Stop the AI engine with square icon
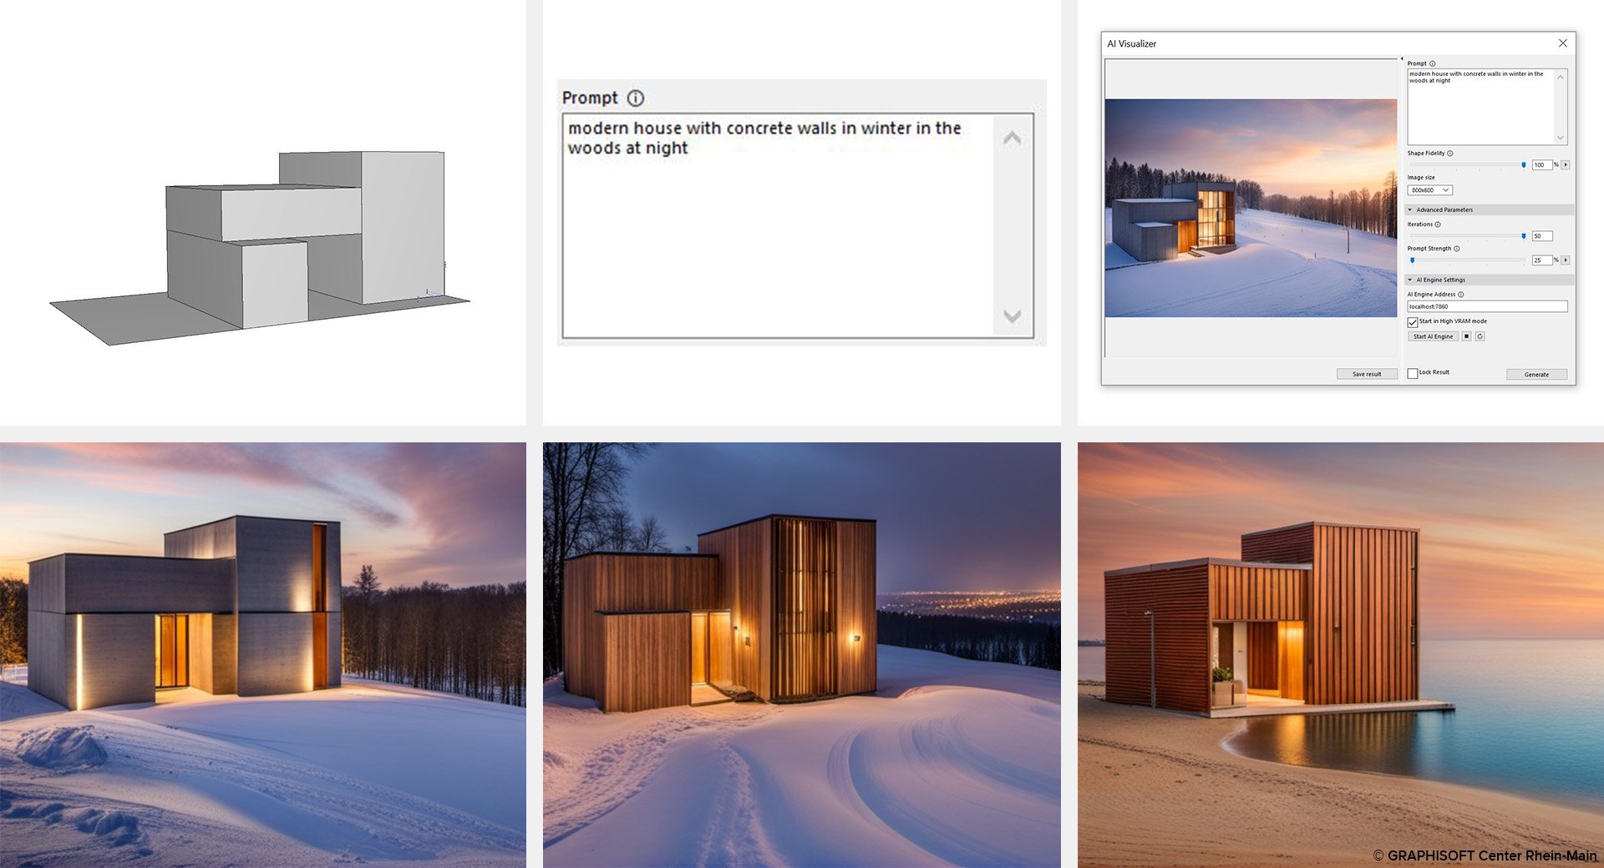This screenshot has width=1604, height=868. pos(1466,337)
